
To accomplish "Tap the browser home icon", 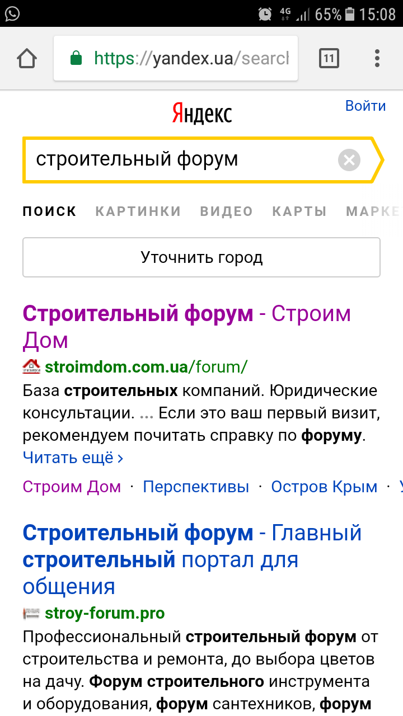I will 27,58.
